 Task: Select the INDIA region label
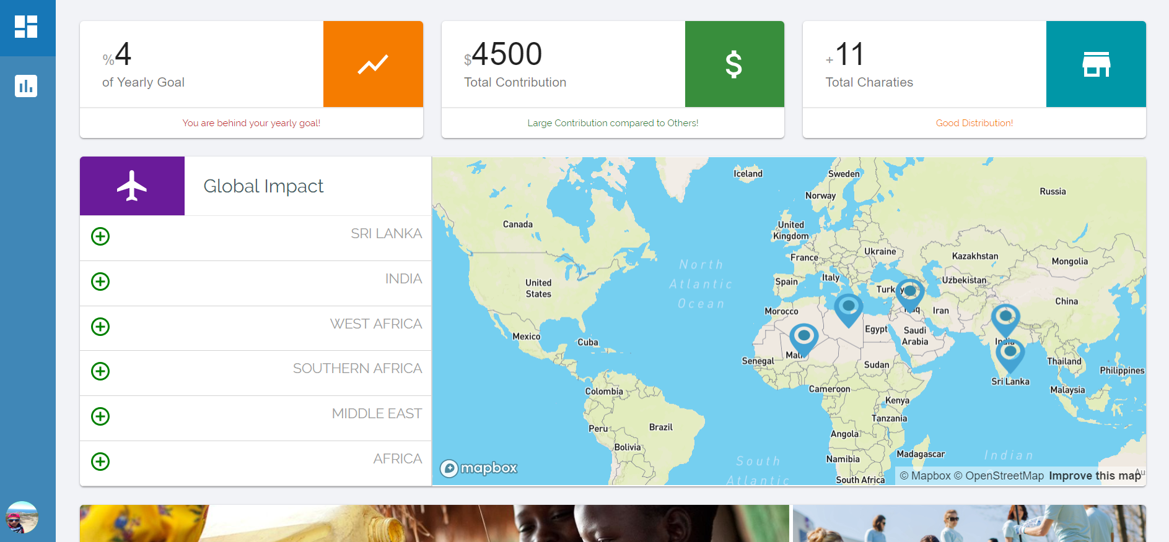403,279
